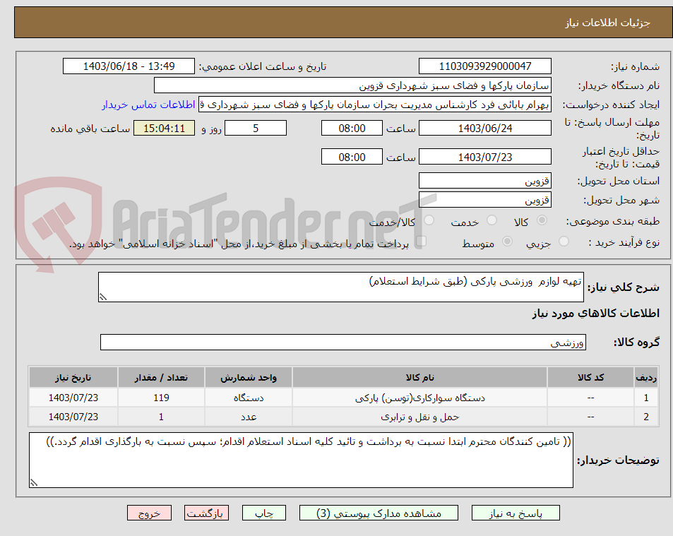Click unit cell عدد in row 2
This screenshot has height=536, width=673.
pos(249,417)
